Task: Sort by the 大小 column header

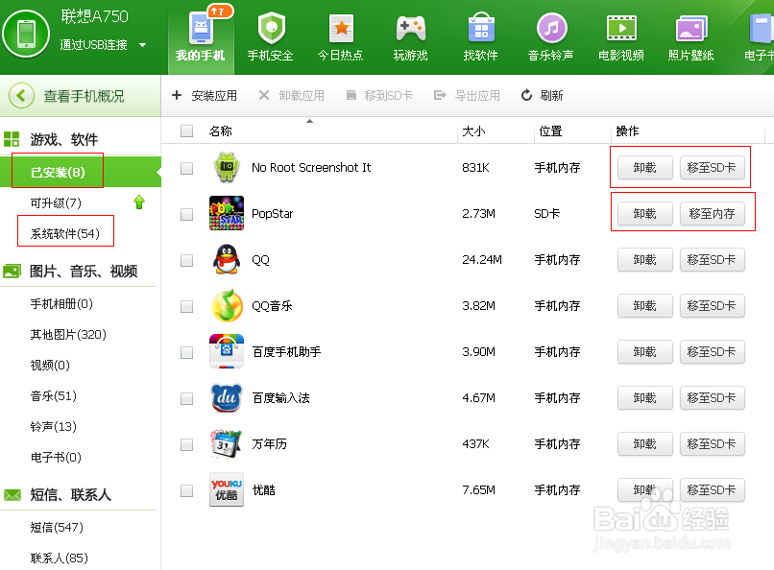Action: point(473,131)
